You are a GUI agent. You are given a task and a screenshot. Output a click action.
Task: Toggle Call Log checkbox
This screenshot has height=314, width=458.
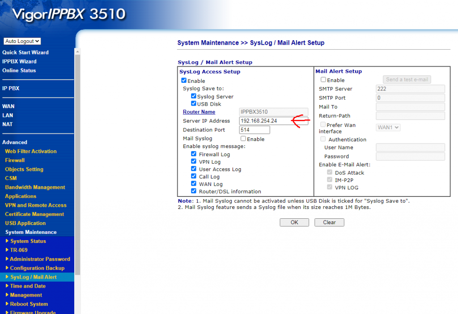pyautogui.click(x=193, y=176)
